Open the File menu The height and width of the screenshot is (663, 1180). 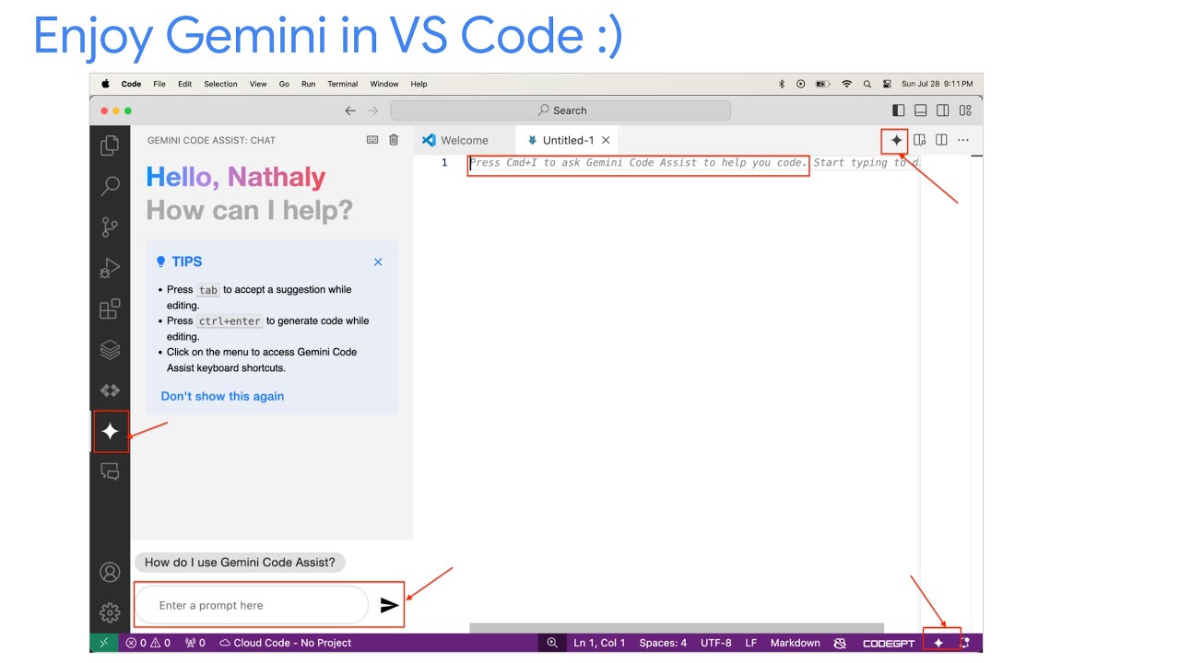pyautogui.click(x=159, y=84)
